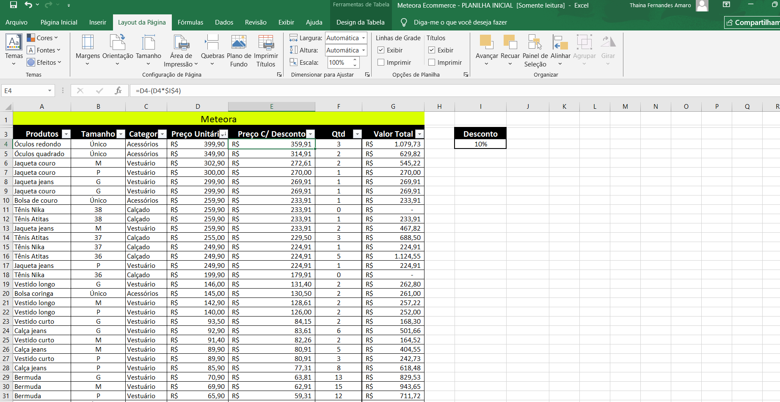Undo the last action
Screen dimensions: 780x402
(x=28, y=5)
